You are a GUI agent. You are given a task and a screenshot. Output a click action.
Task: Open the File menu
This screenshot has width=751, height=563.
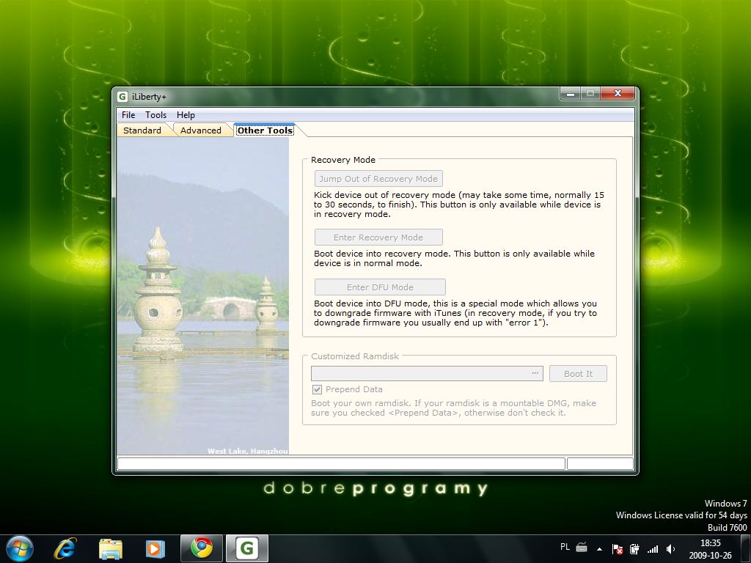coord(128,115)
